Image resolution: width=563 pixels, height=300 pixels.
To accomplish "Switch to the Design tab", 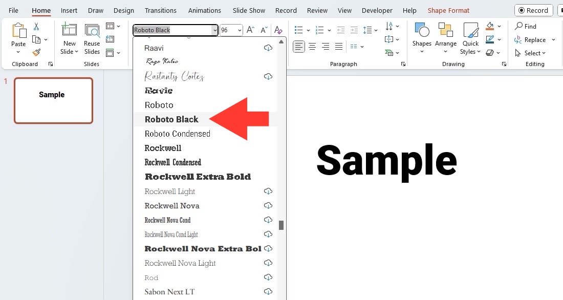I will [124, 10].
